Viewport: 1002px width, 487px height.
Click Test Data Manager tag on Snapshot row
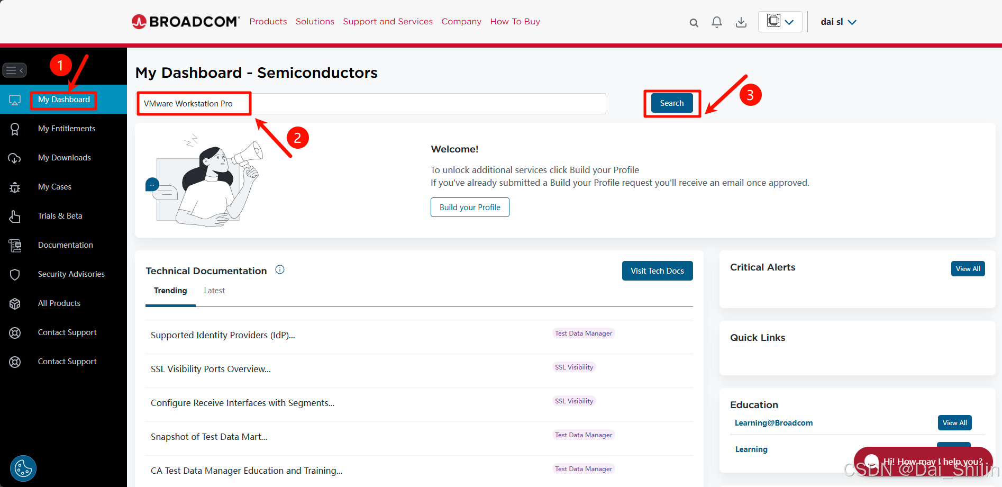(584, 435)
